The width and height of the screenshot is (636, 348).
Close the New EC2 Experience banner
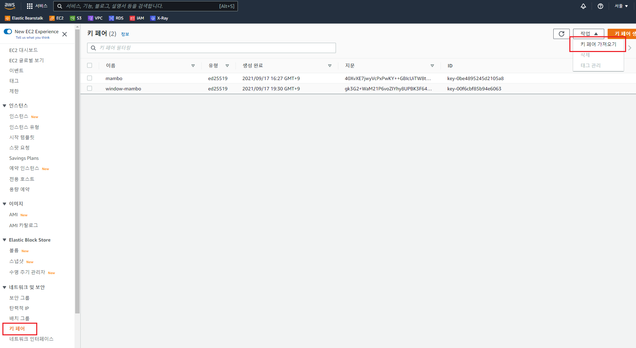(x=65, y=34)
